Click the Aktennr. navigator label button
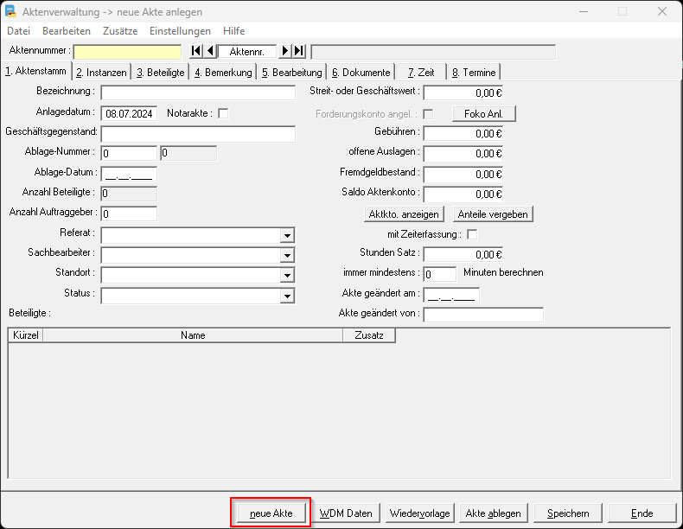This screenshot has width=683, height=529. tap(247, 51)
